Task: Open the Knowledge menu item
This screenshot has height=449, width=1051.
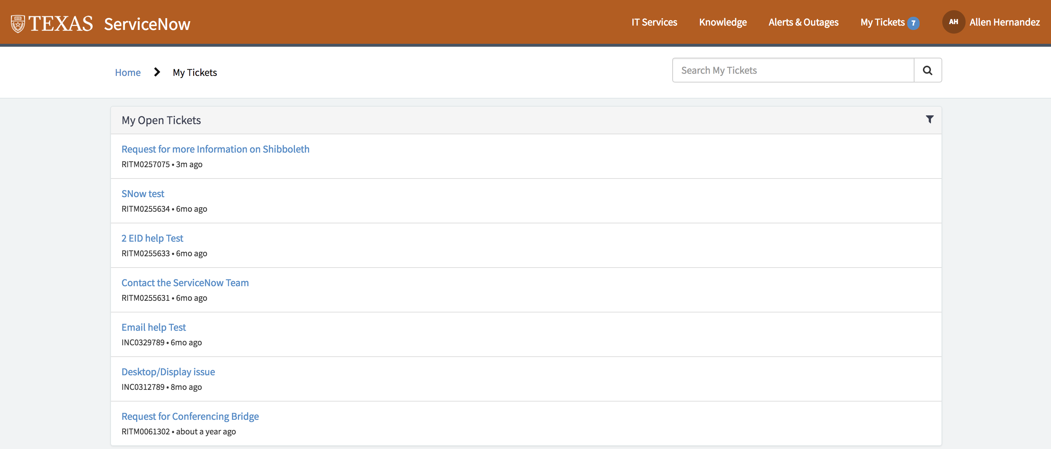Action: (x=723, y=22)
